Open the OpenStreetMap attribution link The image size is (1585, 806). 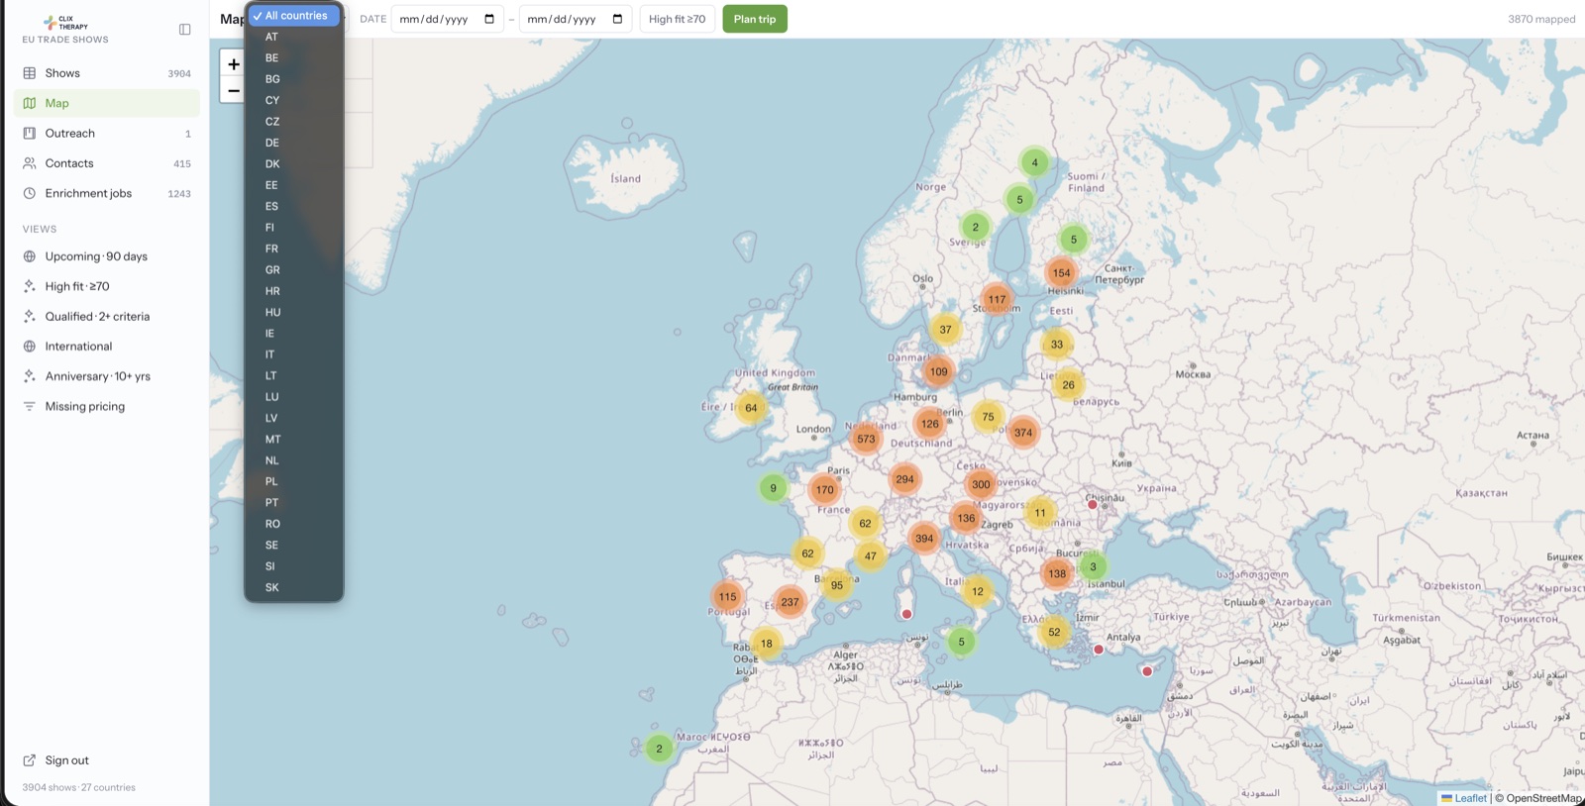pos(1543,798)
